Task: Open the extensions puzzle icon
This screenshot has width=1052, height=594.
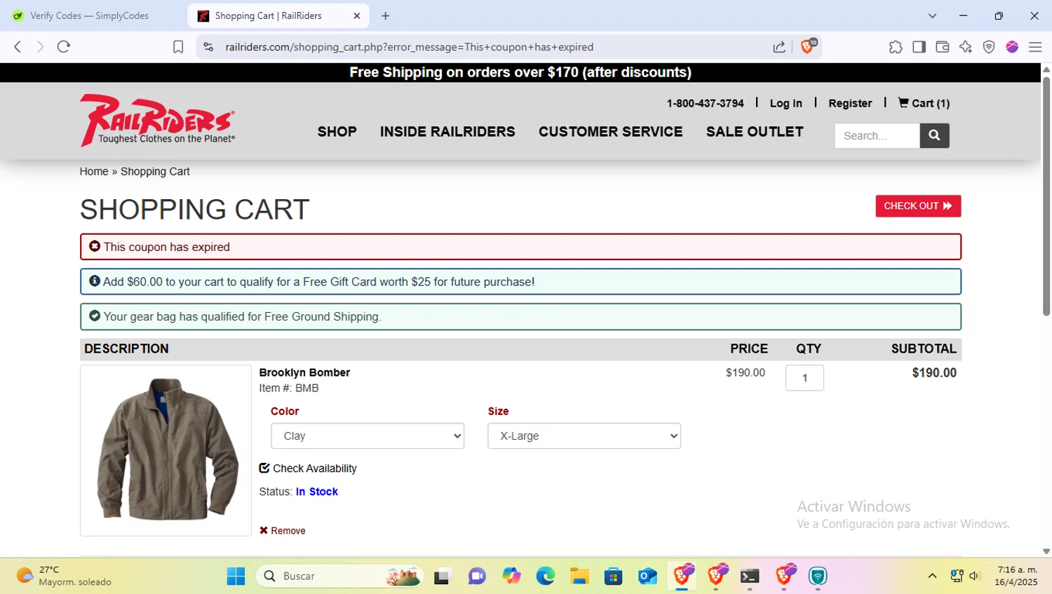Action: coord(896,47)
